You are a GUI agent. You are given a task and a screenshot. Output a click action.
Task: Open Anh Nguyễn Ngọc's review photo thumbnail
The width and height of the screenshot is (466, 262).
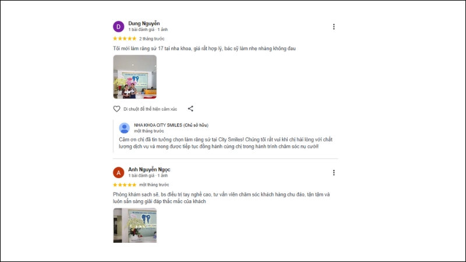pyautogui.click(x=135, y=225)
